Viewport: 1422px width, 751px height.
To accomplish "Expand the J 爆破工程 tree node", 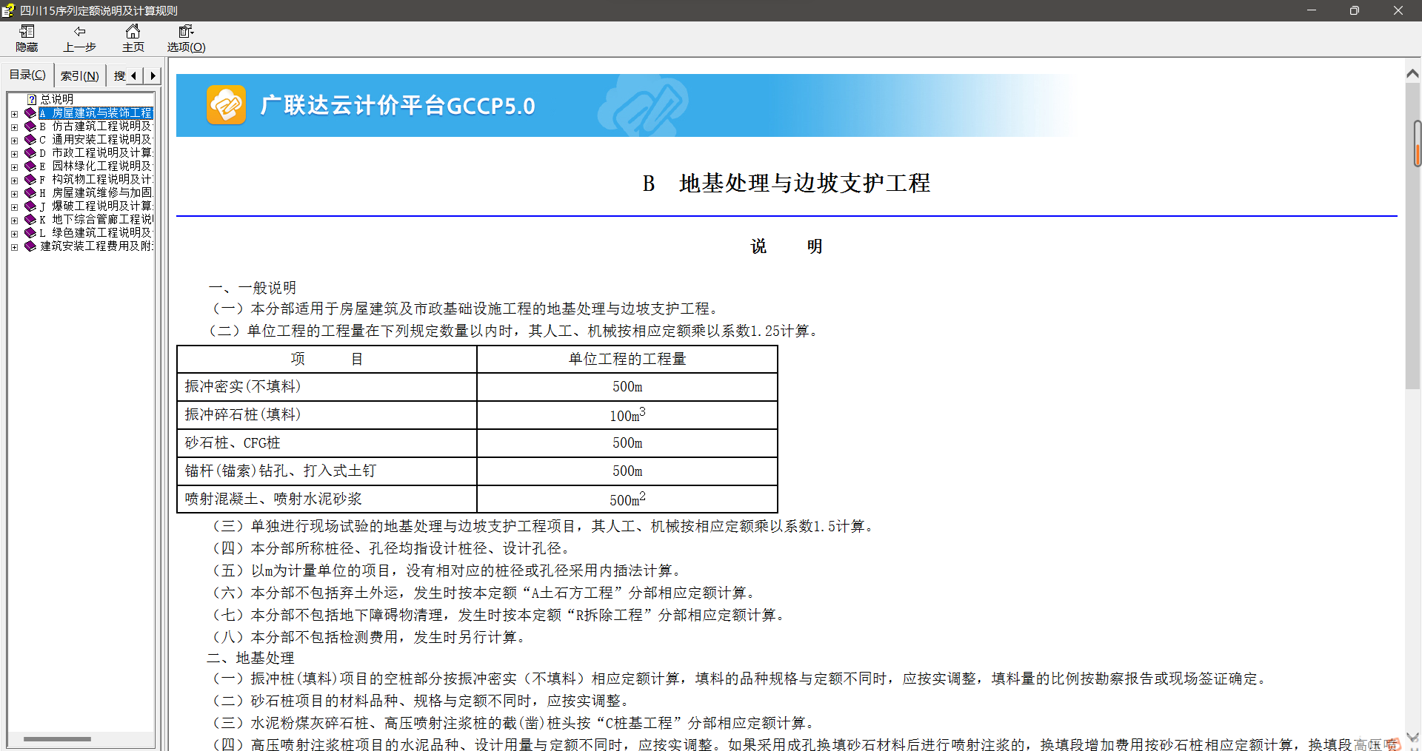I will (14, 207).
